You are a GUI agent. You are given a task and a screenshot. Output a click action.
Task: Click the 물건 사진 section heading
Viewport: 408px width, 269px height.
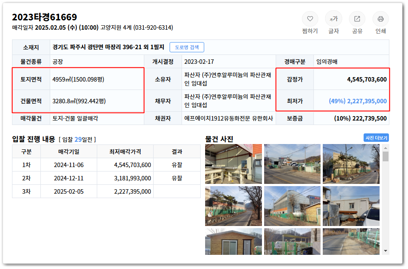tap(219, 139)
